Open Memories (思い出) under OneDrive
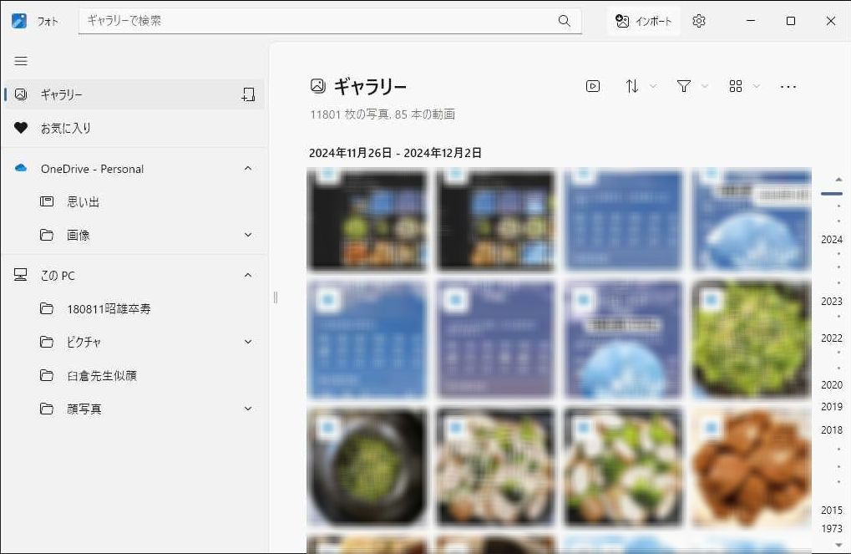The width and height of the screenshot is (851, 554). point(84,202)
